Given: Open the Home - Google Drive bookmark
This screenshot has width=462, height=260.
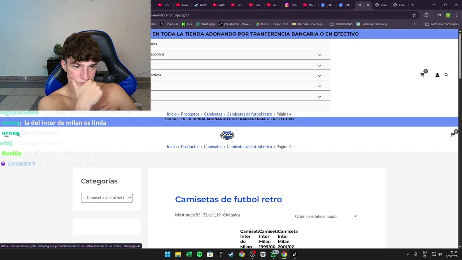Looking at the screenshot, I should point(272,24).
